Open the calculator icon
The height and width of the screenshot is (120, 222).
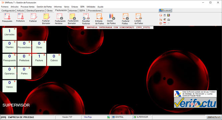click(x=165, y=15)
